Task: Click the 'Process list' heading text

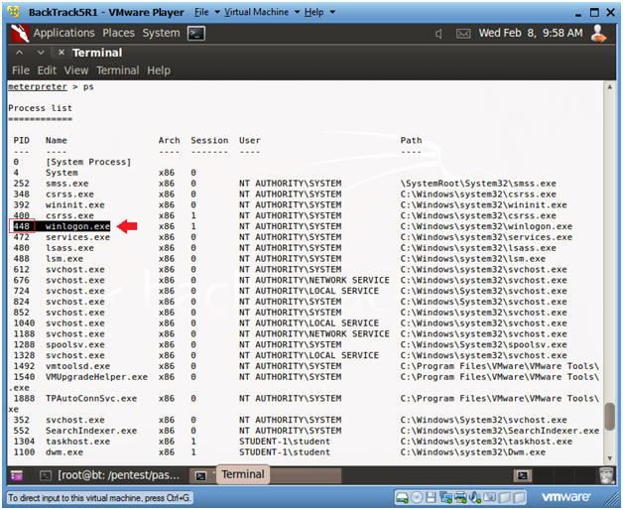Action: [x=40, y=108]
